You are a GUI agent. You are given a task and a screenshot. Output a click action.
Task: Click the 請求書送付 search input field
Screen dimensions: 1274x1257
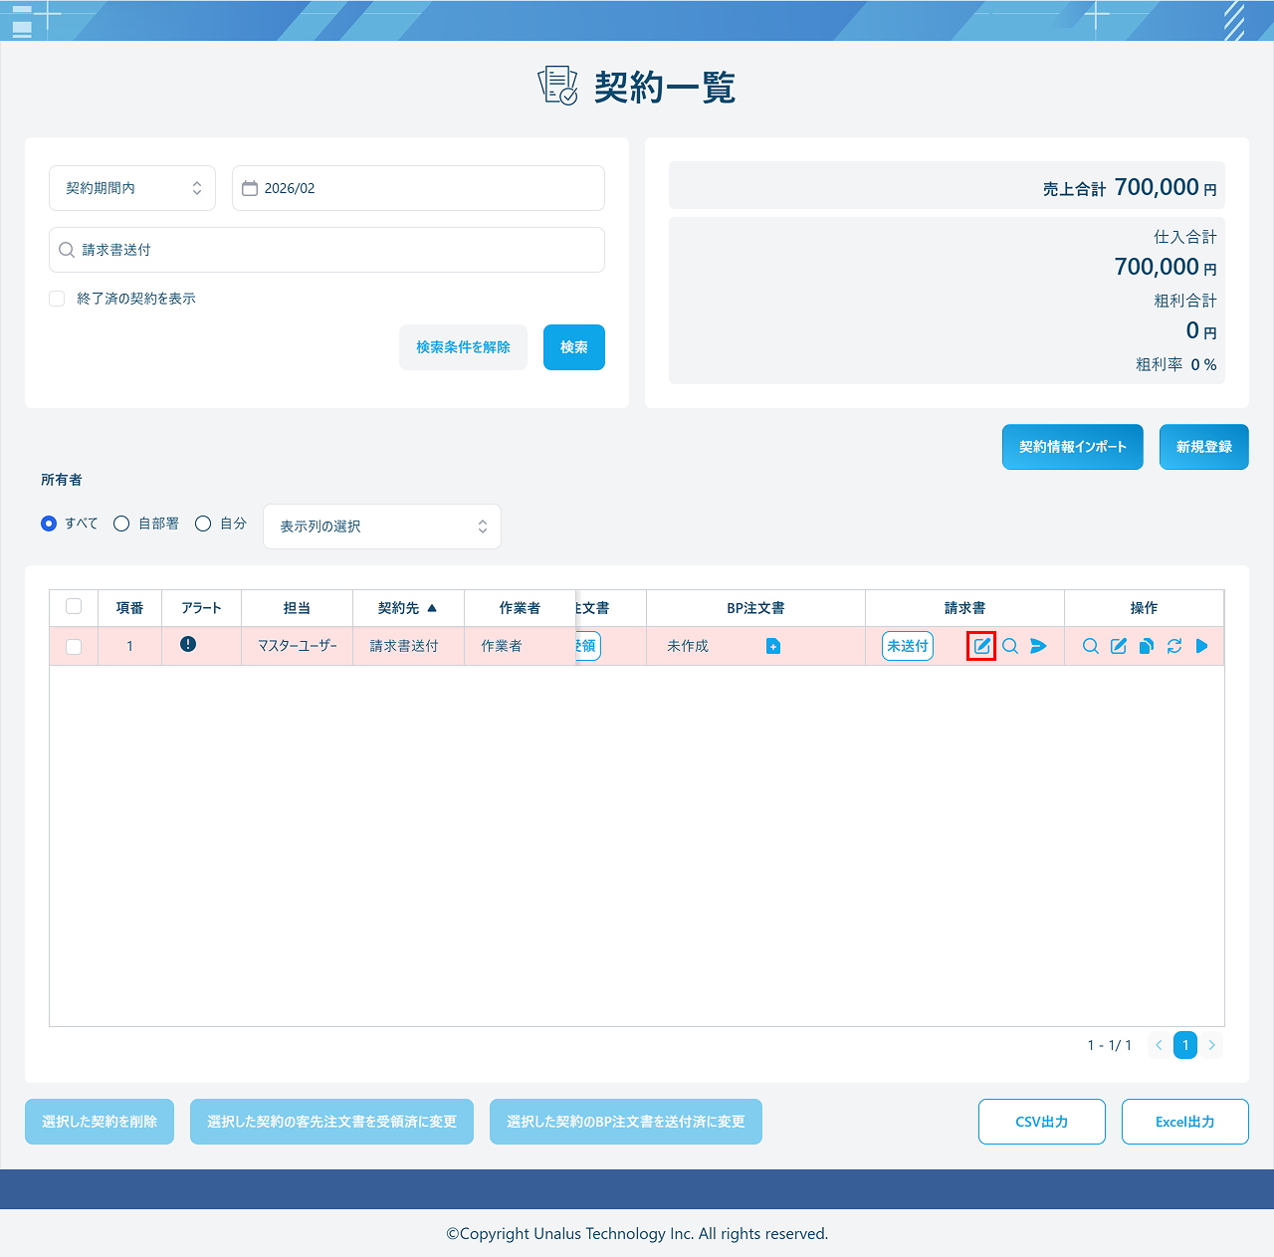(x=326, y=250)
